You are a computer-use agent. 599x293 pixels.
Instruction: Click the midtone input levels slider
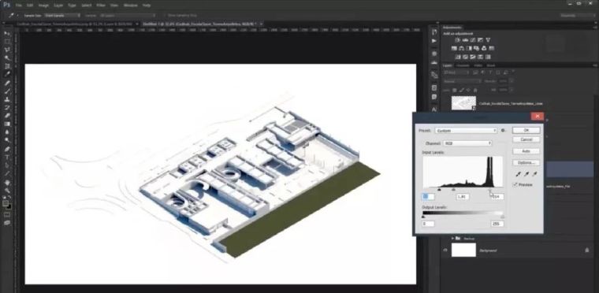pos(453,189)
